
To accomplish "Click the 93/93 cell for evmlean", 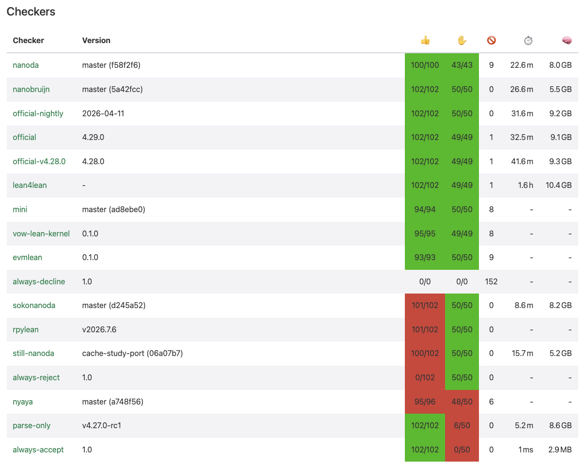I will coord(425,257).
